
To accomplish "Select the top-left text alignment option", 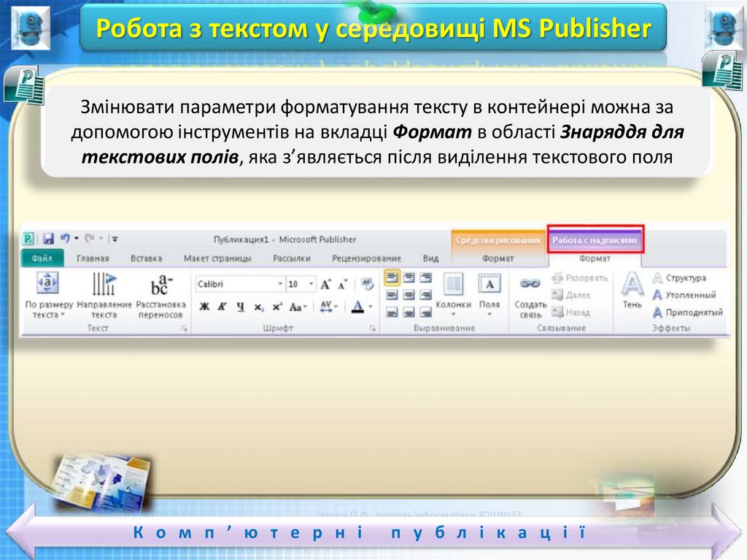I will pyautogui.click(x=392, y=277).
